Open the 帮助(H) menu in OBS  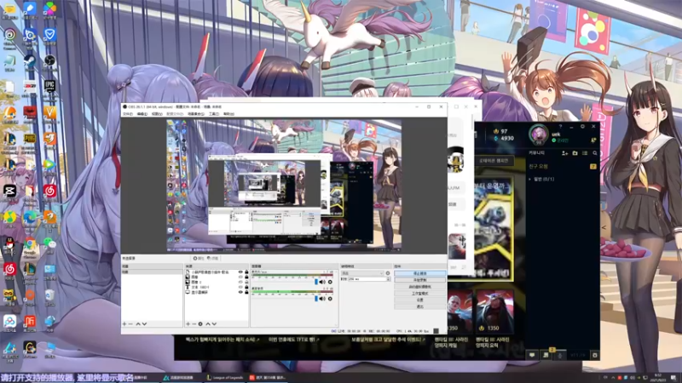[x=228, y=114]
